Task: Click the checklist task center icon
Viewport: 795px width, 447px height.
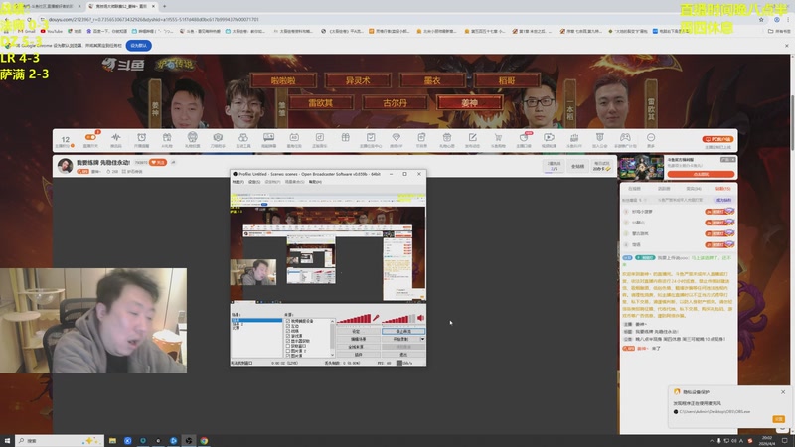Action: (371, 137)
